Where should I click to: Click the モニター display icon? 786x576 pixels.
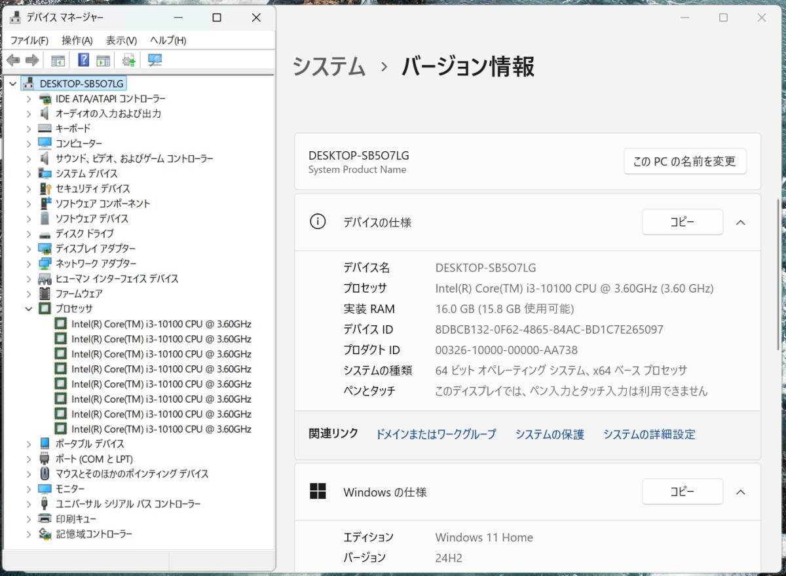[x=45, y=489]
